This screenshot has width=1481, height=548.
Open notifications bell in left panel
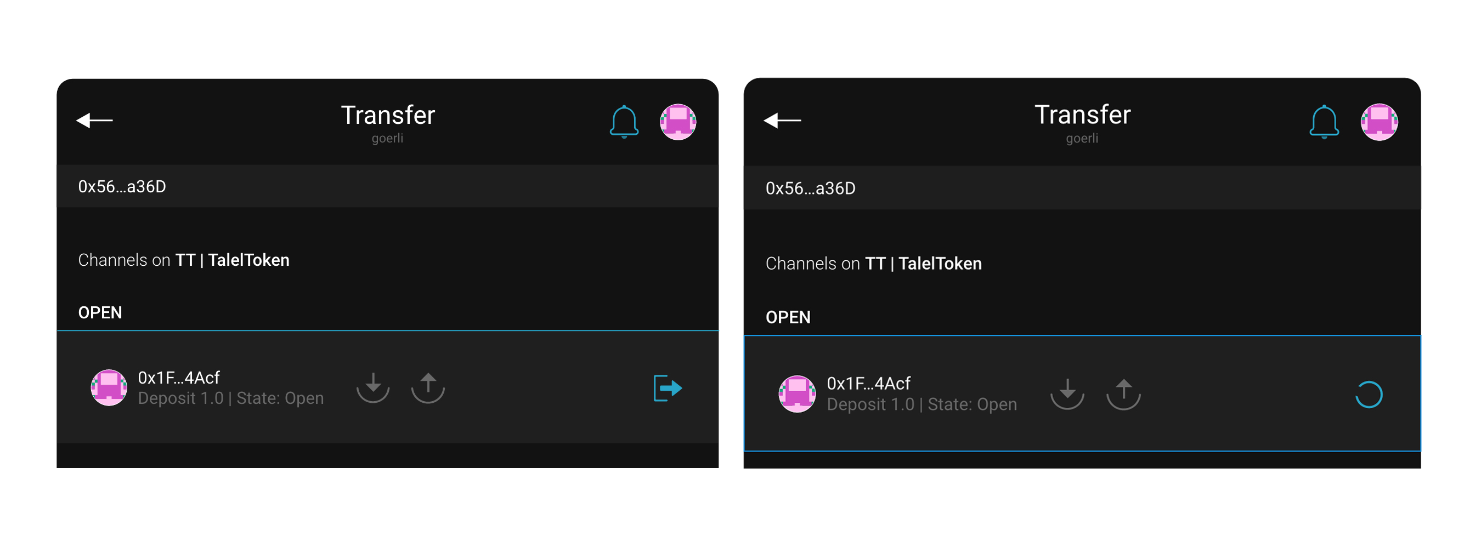pyautogui.click(x=624, y=122)
